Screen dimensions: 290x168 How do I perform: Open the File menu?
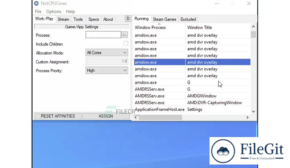click(x=38, y=11)
